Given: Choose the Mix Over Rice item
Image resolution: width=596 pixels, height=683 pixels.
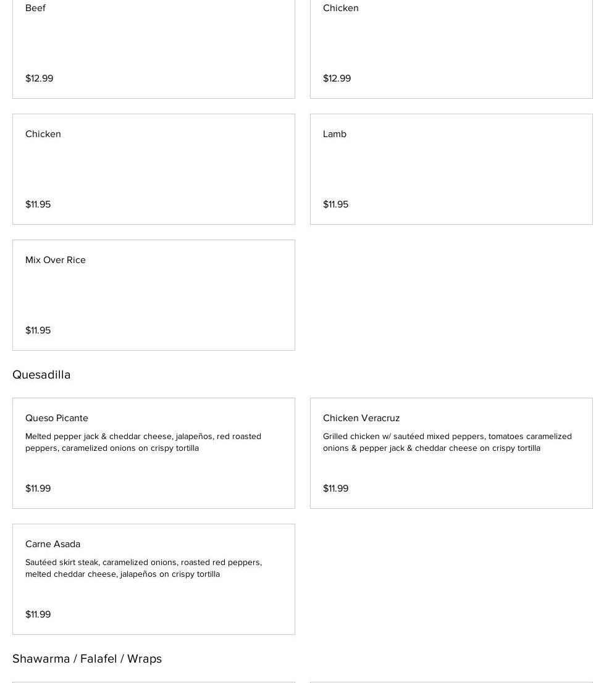Looking at the screenshot, I should [56, 260].
